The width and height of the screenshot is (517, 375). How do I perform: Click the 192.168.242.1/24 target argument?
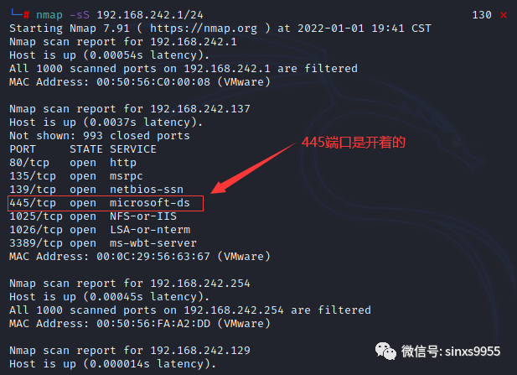tap(150, 15)
